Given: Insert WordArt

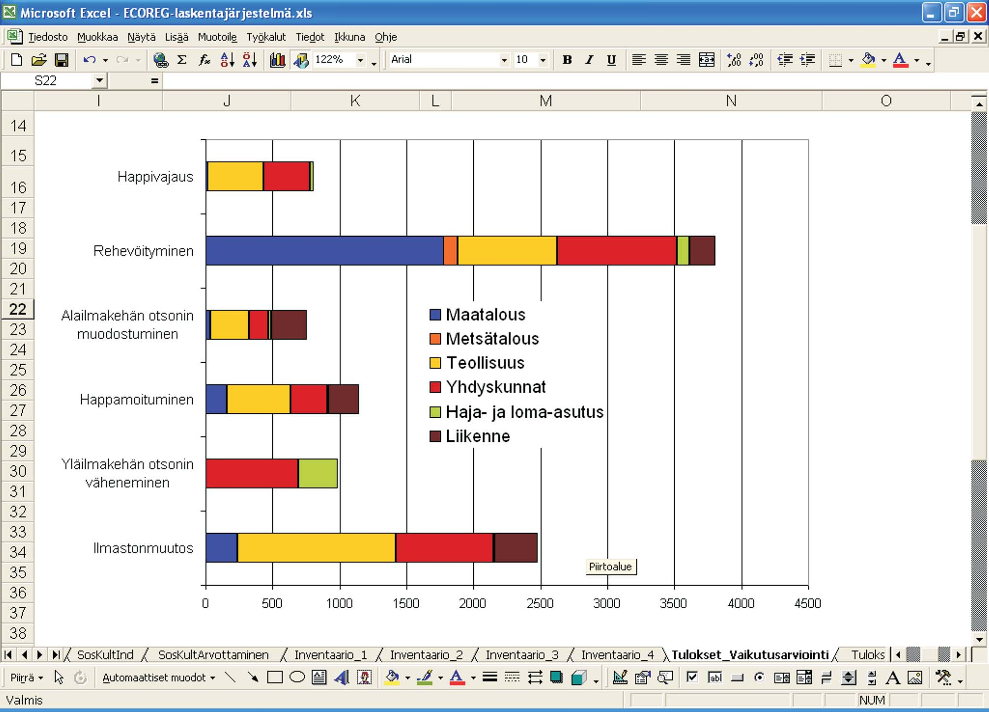Looking at the screenshot, I should [x=342, y=678].
